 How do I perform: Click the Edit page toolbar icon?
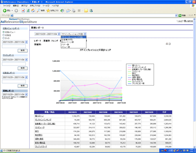point(79,11)
